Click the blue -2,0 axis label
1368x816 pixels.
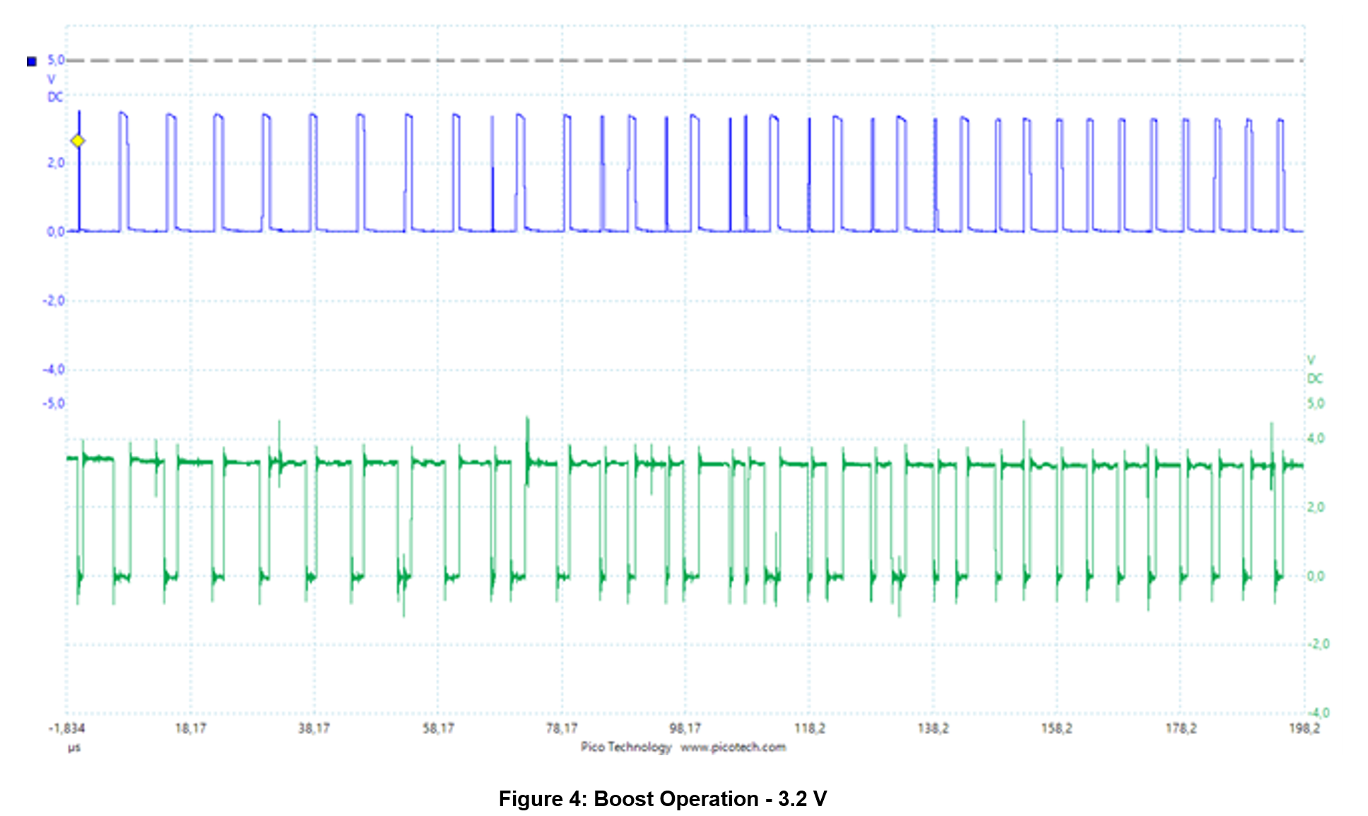point(53,301)
